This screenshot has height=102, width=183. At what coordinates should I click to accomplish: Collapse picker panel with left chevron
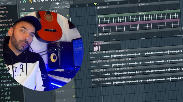point(72,2)
